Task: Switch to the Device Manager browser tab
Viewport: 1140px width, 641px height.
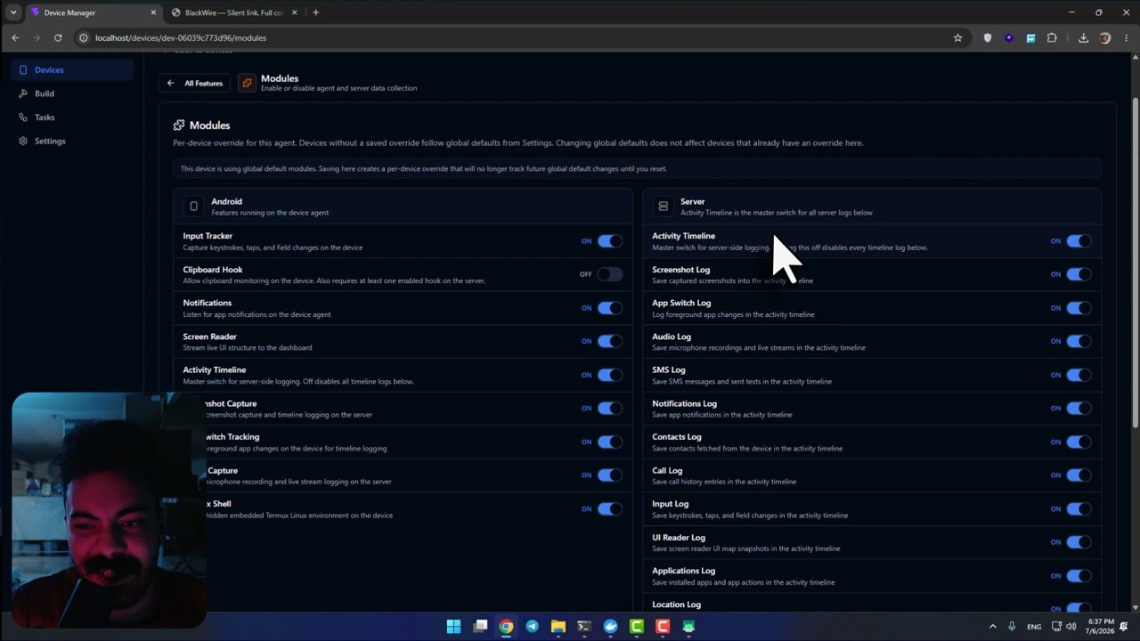Action: (x=94, y=12)
